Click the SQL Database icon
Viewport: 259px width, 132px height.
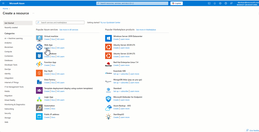coord(39,56)
